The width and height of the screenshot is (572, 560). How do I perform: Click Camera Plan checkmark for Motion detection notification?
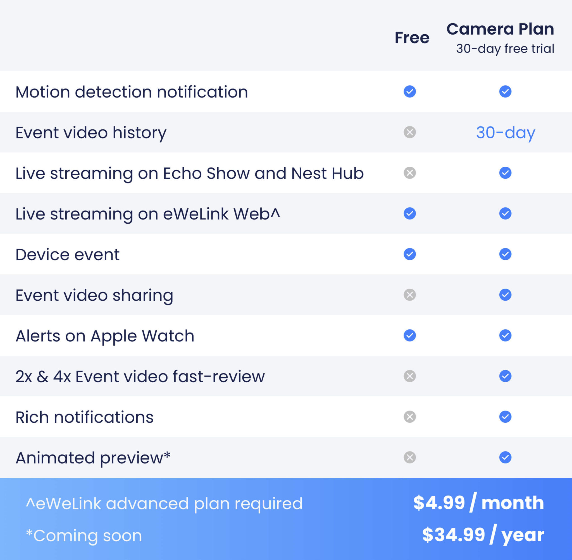(505, 92)
